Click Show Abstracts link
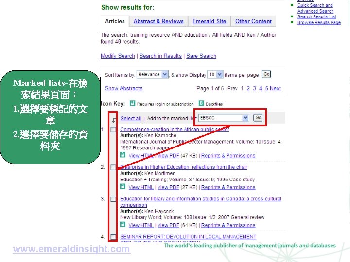The height and width of the screenshot is (262, 350). [123, 88]
